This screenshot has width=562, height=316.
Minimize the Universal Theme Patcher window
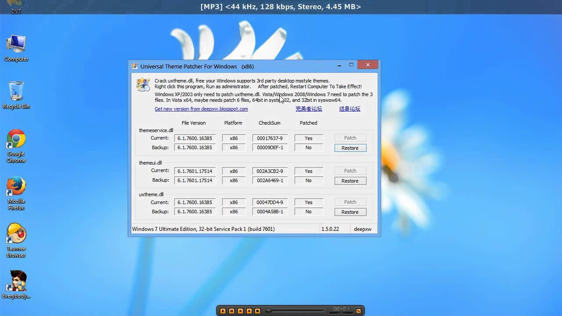pos(339,65)
